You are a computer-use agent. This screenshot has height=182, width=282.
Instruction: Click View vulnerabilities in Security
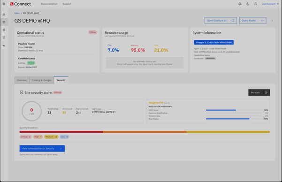pos(42,148)
